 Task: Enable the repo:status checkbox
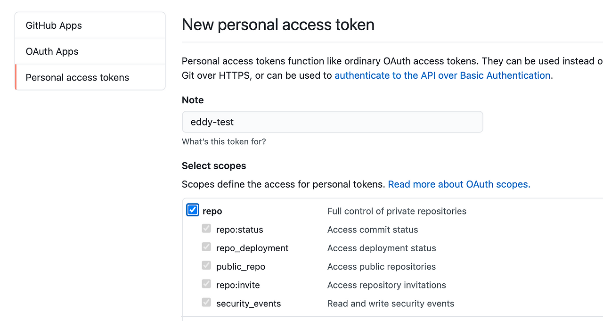click(206, 228)
